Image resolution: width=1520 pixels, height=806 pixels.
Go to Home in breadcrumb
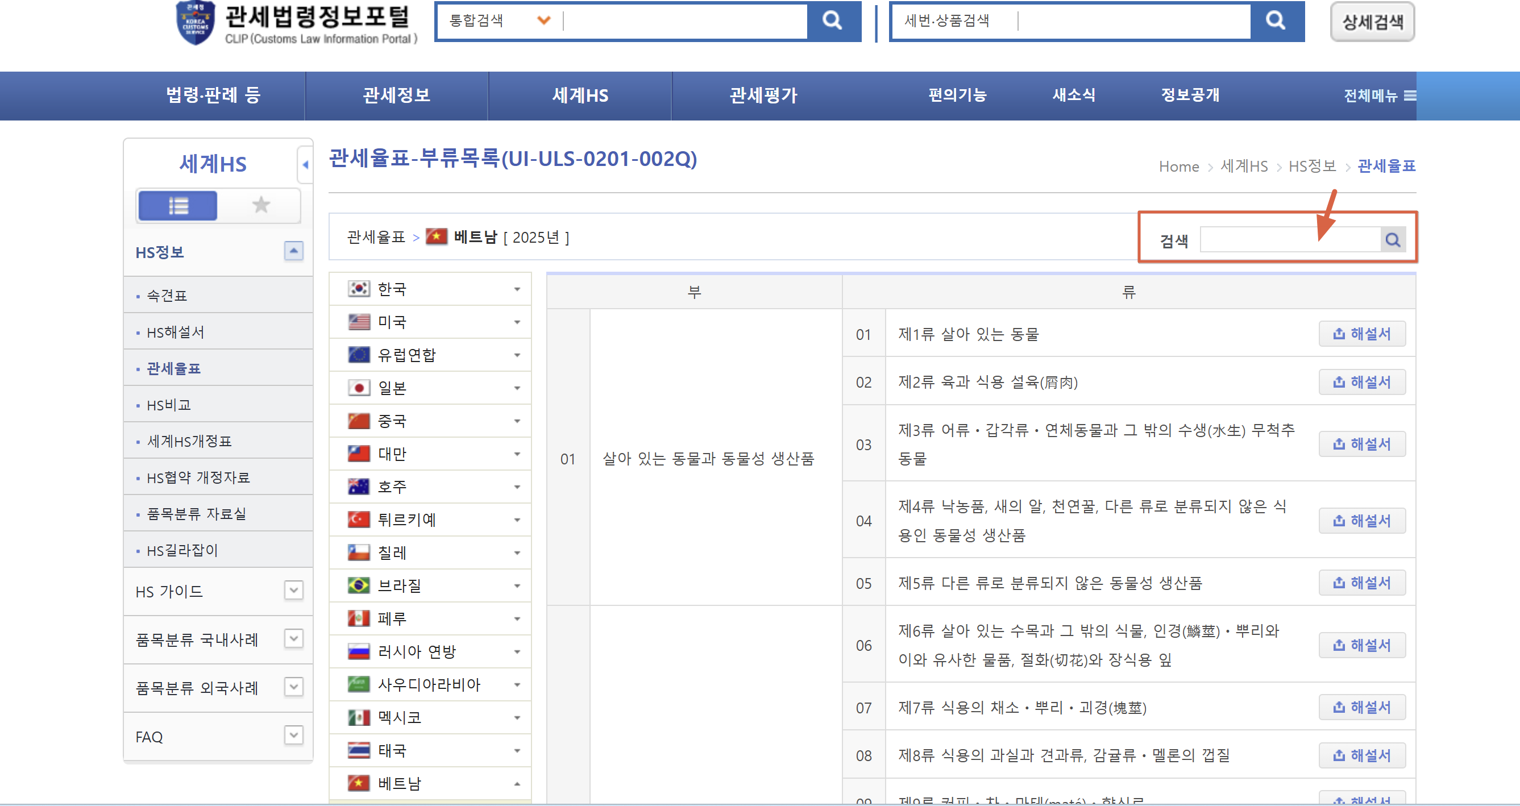click(1178, 167)
